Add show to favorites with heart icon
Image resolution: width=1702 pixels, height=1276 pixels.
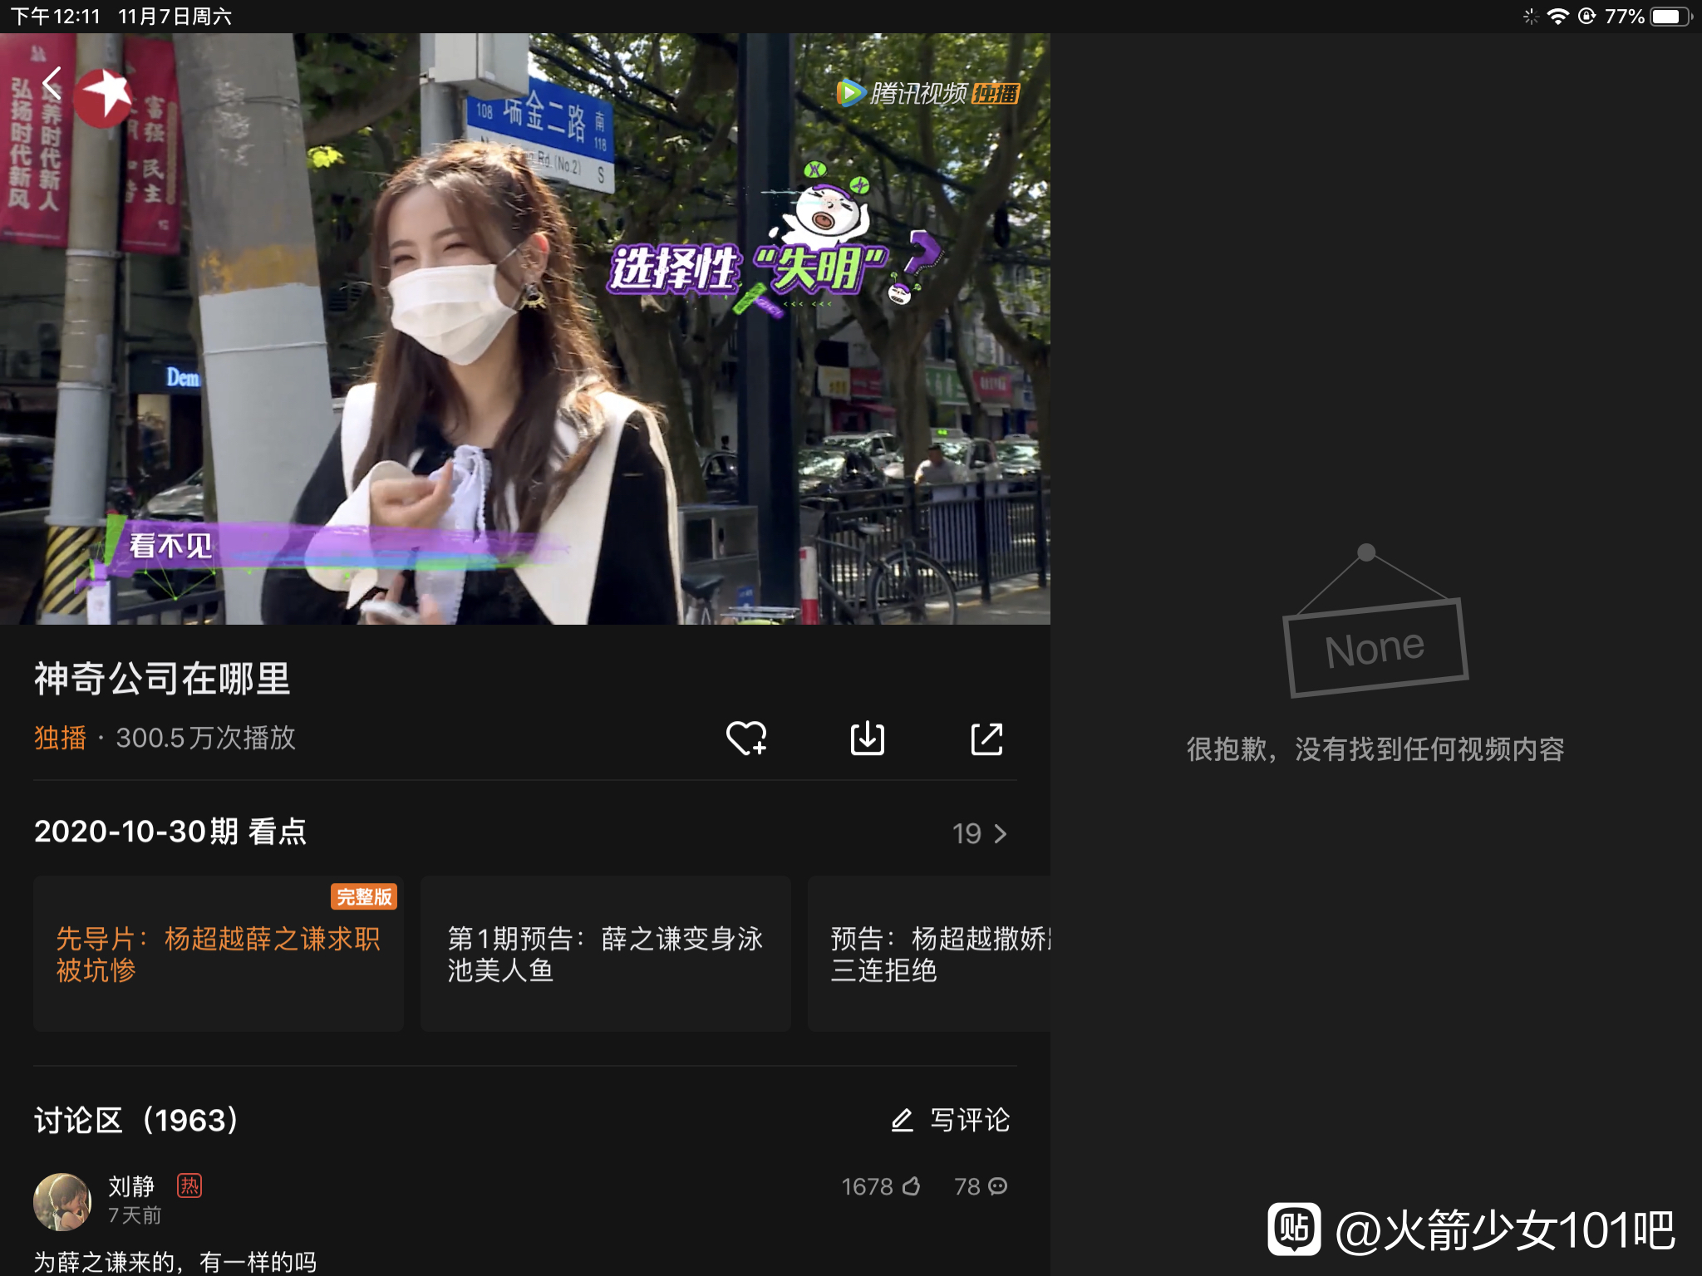click(x=746, y=738)
